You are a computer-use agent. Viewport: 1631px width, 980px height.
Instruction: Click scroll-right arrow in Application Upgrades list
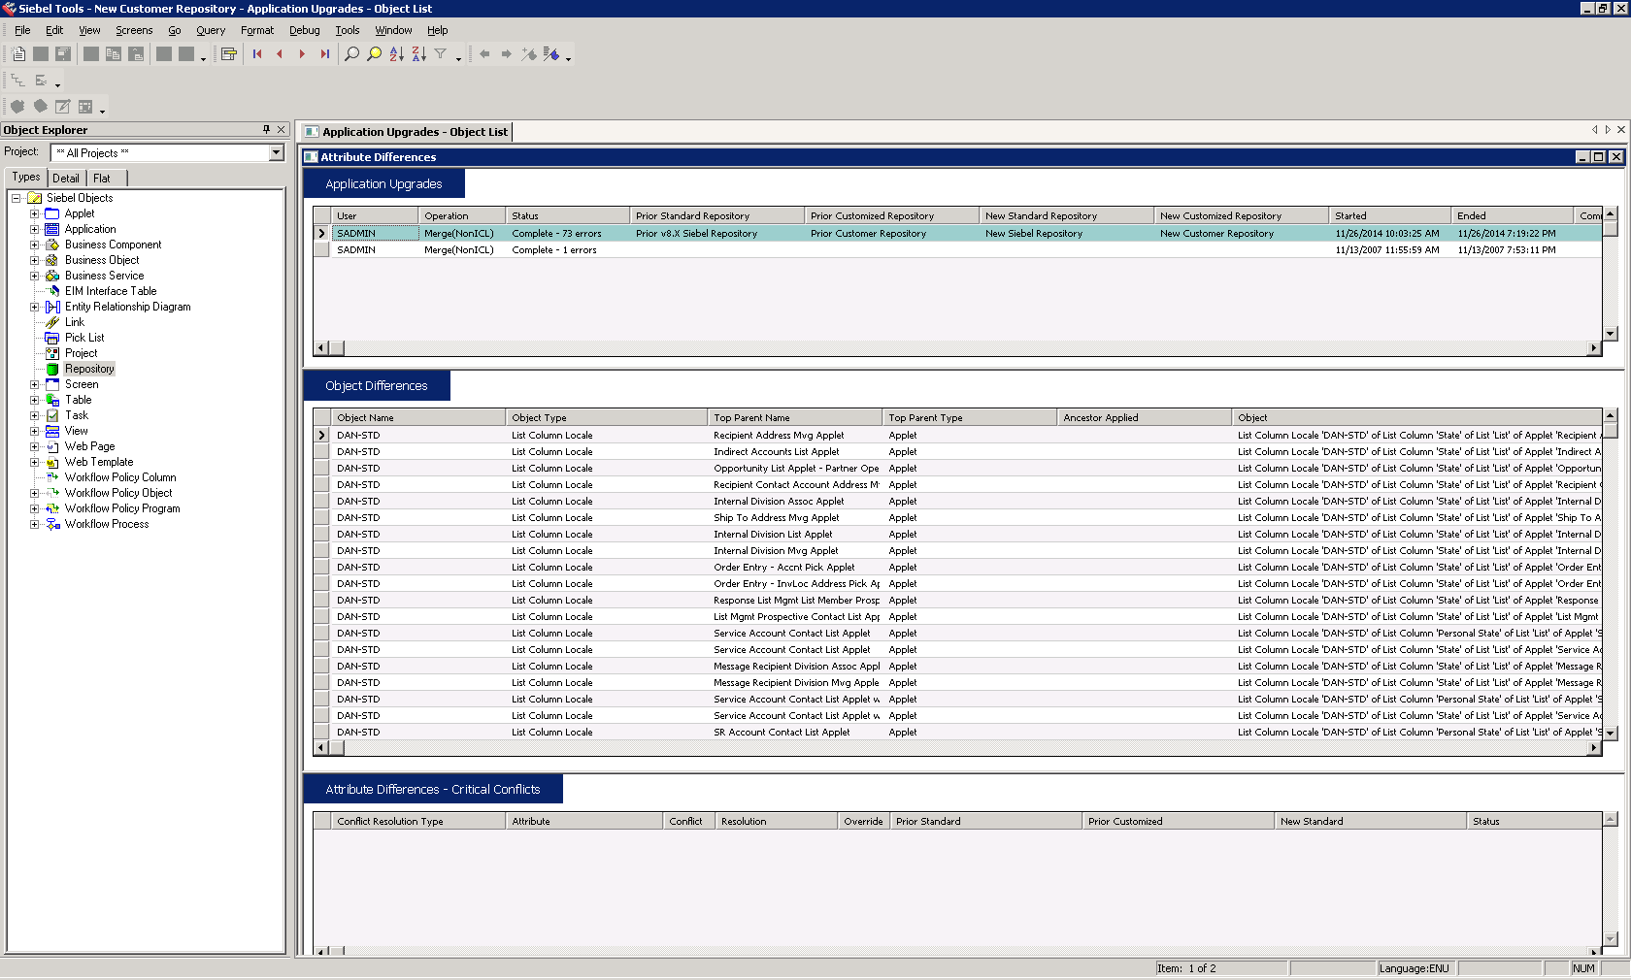(x=1593, y=347)
